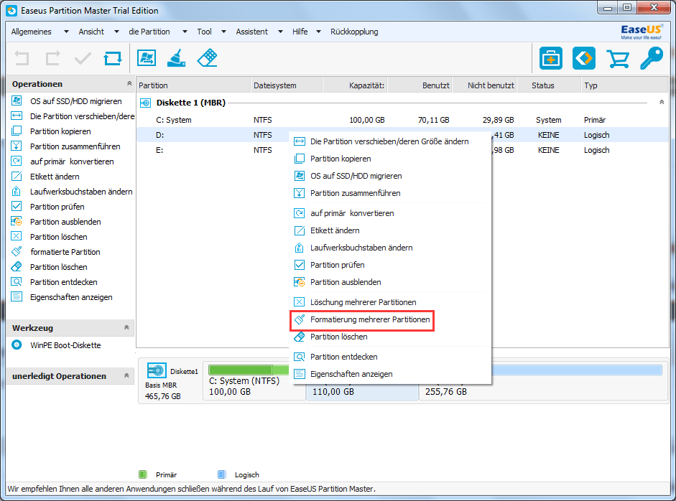676x501 pixels.
Task: Open the shopping cart purchase icon
Action: point(617,59)
